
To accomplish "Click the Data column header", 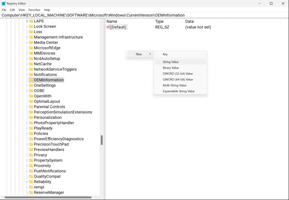I will tap(232, 21).
